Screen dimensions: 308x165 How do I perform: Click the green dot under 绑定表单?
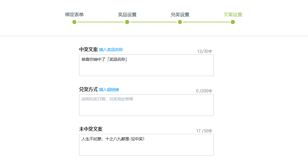74,22
